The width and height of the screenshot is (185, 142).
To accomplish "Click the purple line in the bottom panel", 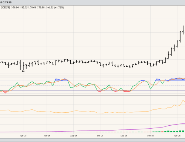I will pyautogui.click(x=92, y=131).
